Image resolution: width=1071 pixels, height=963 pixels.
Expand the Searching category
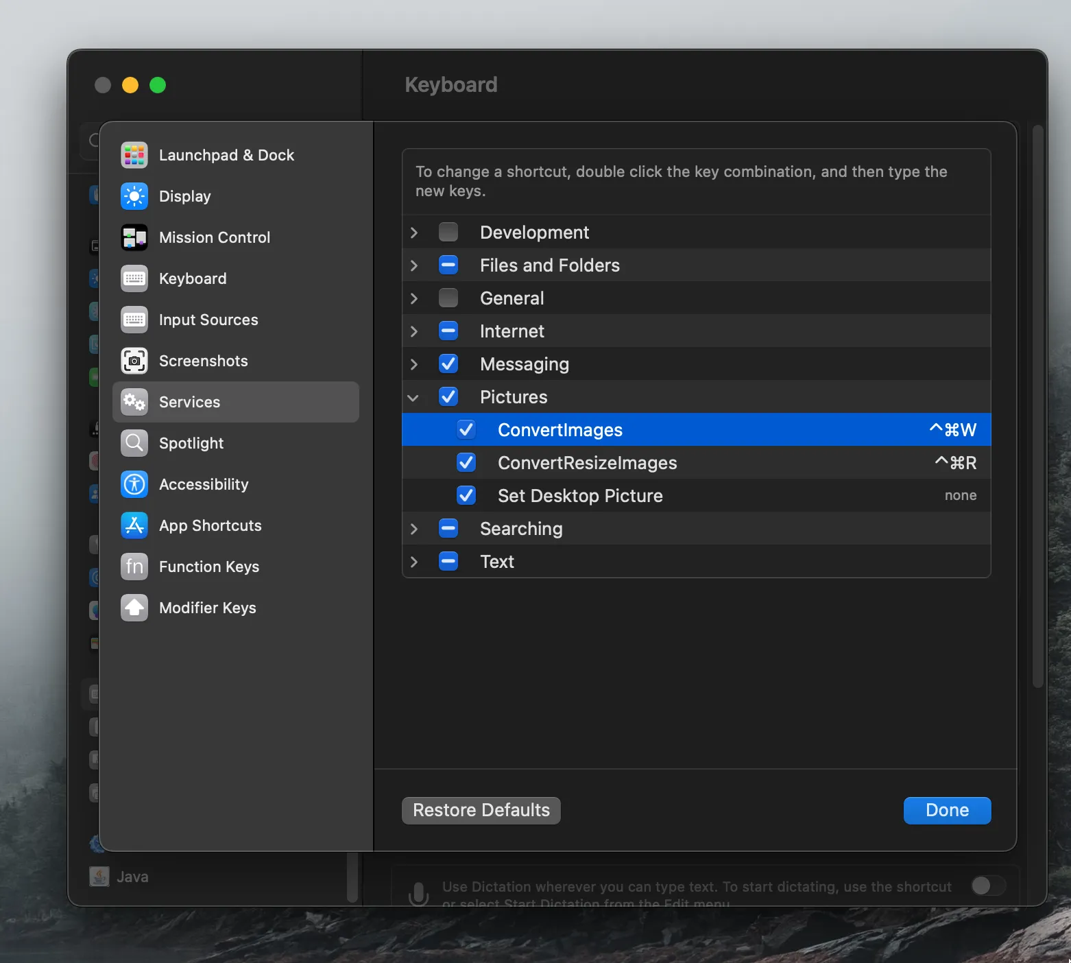(413, 529)
